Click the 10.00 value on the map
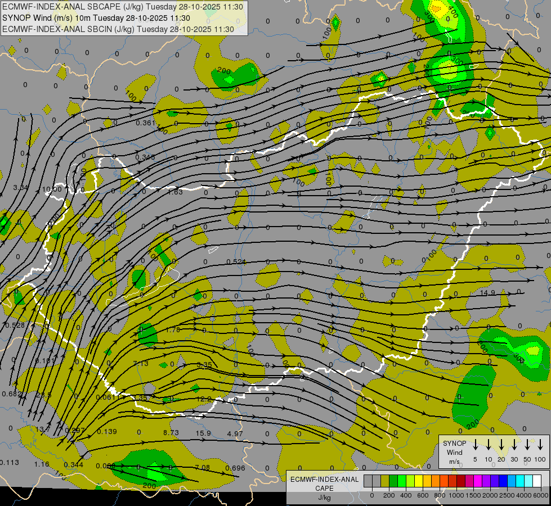The width and height of the screenshot is (551, 506). 52,189
